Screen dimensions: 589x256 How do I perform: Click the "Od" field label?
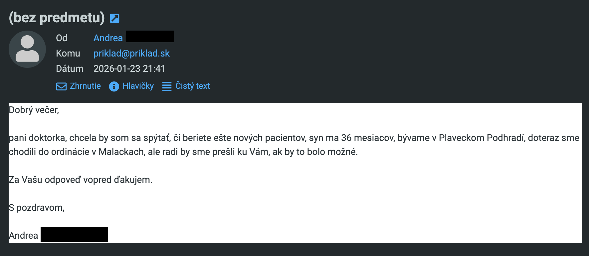click(62, 38)
